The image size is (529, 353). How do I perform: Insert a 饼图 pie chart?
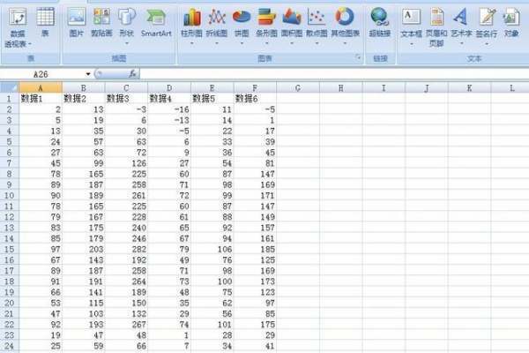(242, 26)
